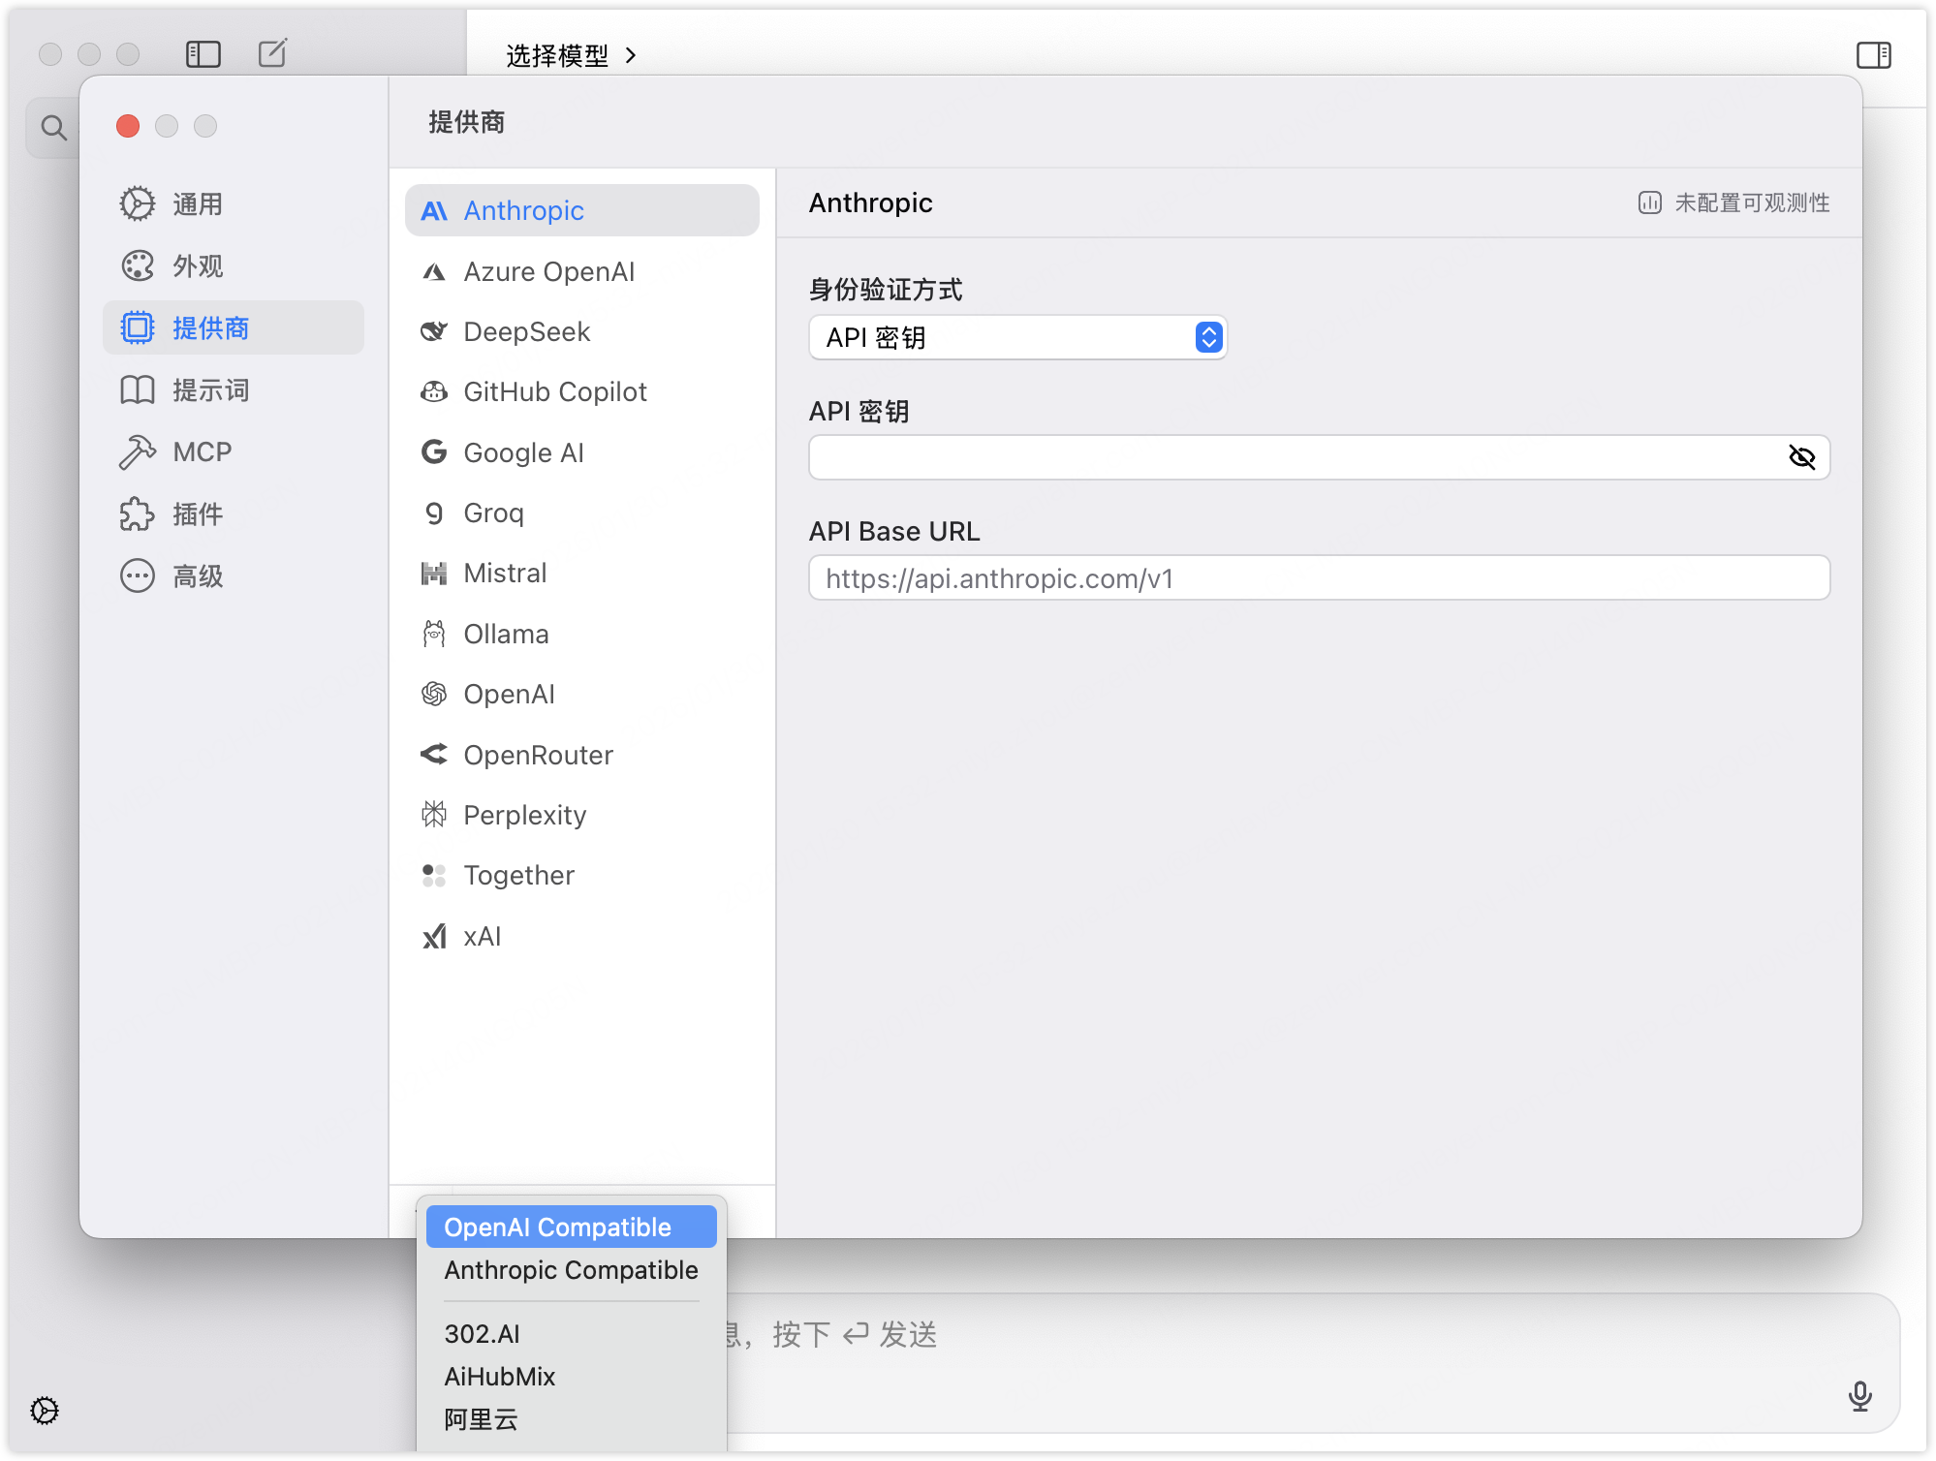Select AiHubMix from the popup menu
Image resolution: width=1936 pixels, height=1461 pixels.
point(500,1377)
